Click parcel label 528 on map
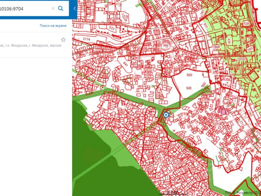 pyautogui.click(x=246, y=23)
